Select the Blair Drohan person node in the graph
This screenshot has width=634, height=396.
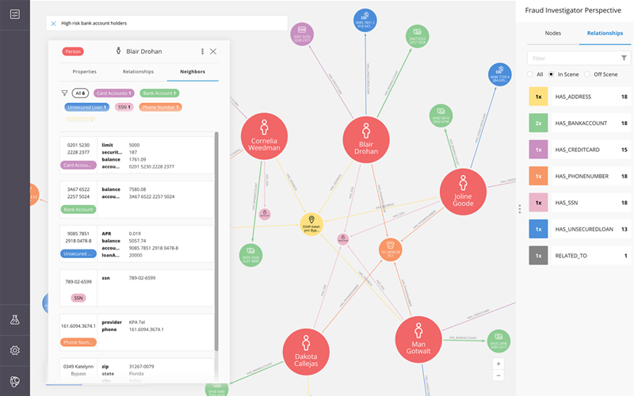click(x=366, y=140)
